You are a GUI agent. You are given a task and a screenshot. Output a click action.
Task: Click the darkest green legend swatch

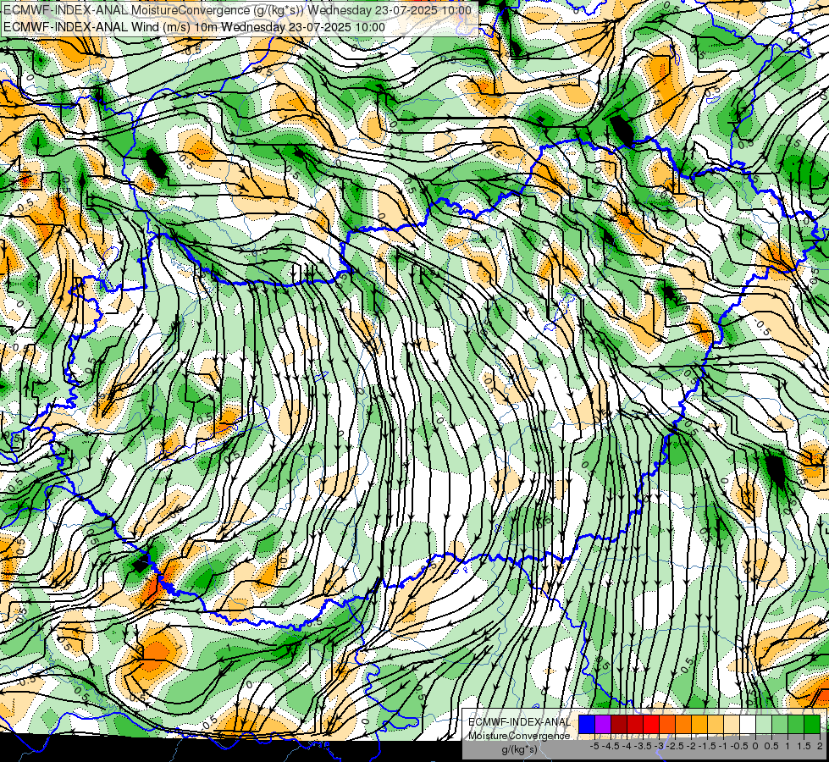pyautogui.click(x=812, y=725)
